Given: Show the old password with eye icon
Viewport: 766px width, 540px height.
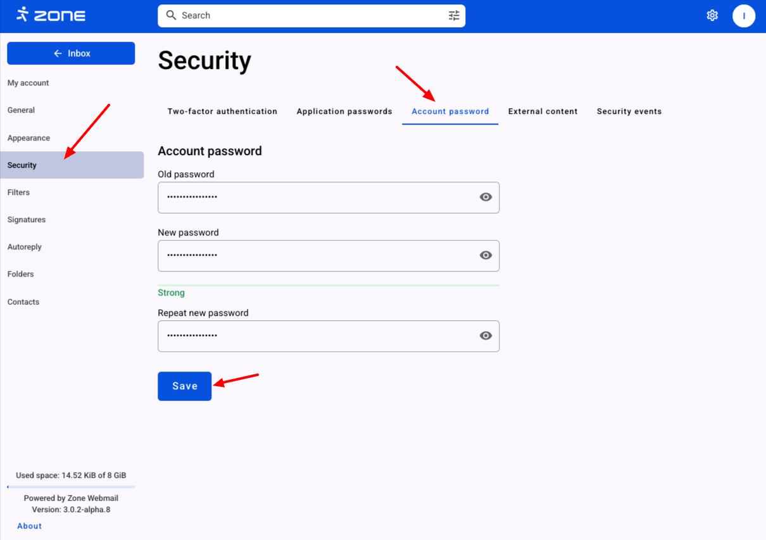Looking at the screenshot, I should 486,197.
